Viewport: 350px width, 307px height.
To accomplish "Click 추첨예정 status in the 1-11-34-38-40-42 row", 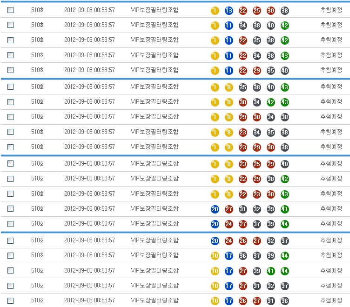I will (x=331, y=25).
